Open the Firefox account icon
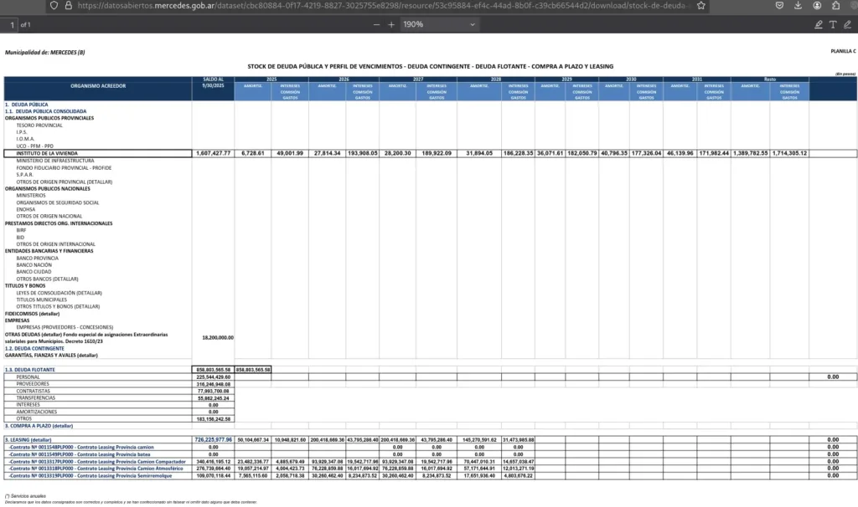Image resolution: width=858 pixels, height=507 pixels. 817,6
